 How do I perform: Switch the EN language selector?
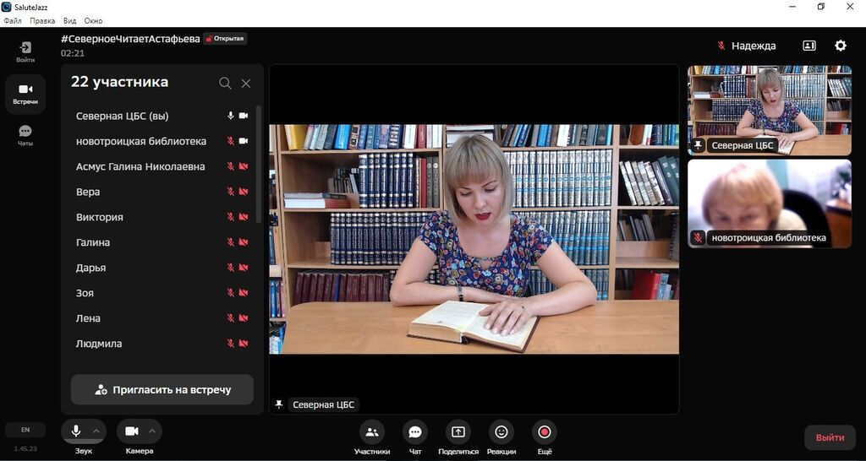25,430
